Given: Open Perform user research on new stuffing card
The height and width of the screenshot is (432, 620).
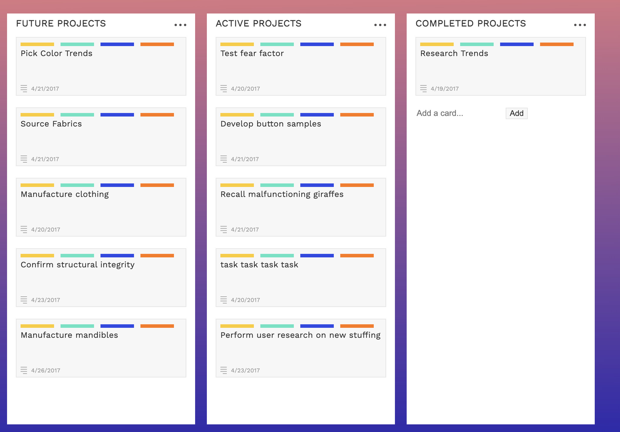Looking at the screenshot, I should (x=301, y=348).
